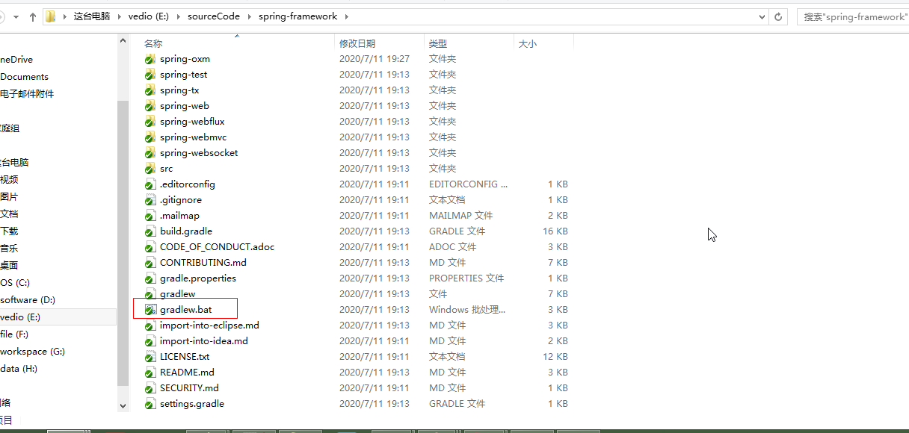Click the .editorconfig file icon
This screenshot has height=433, width=909.
click(x=150, y=184)
